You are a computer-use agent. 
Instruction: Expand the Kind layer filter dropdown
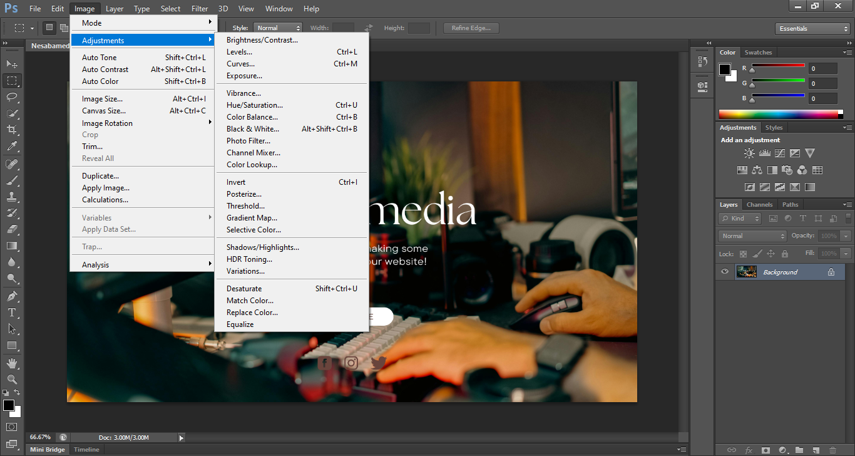coord(740,219)
